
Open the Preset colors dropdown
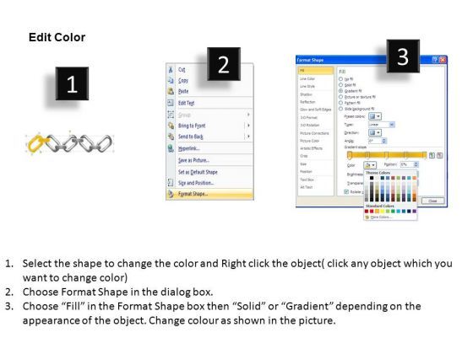coord(375,116)
